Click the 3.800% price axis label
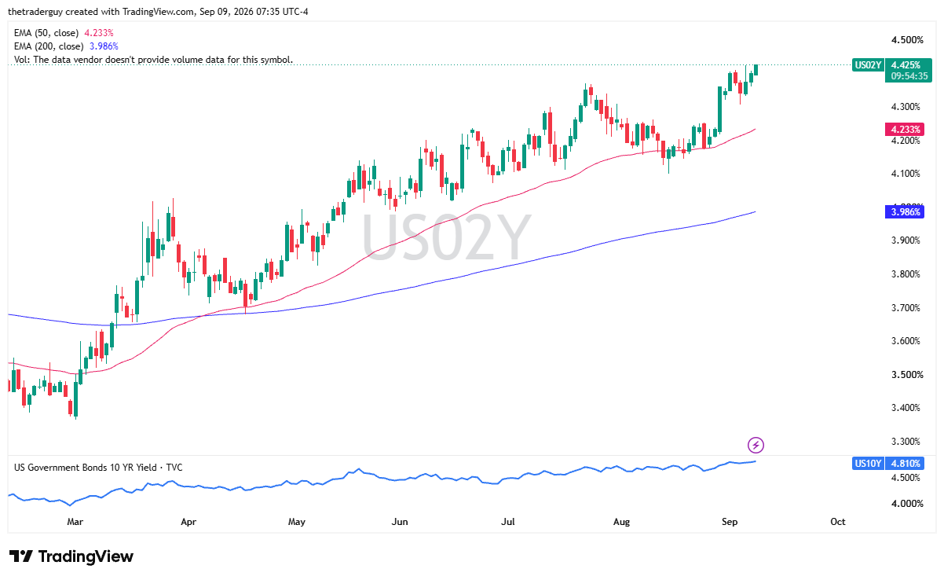 click(x=906, y=274)
